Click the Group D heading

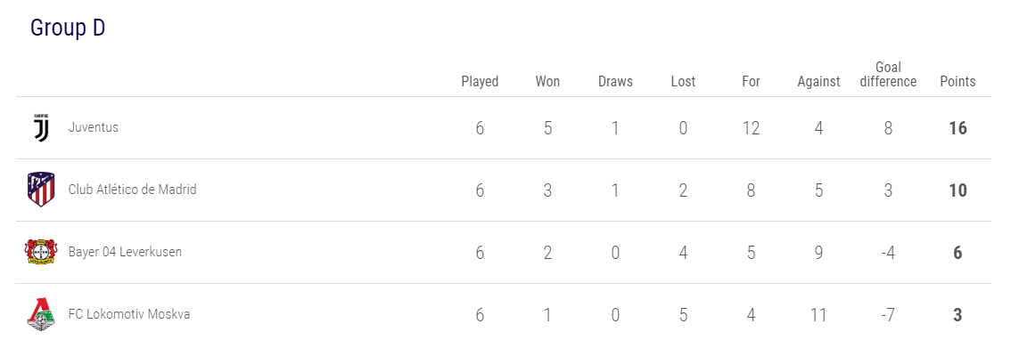[x=68, y=28]
